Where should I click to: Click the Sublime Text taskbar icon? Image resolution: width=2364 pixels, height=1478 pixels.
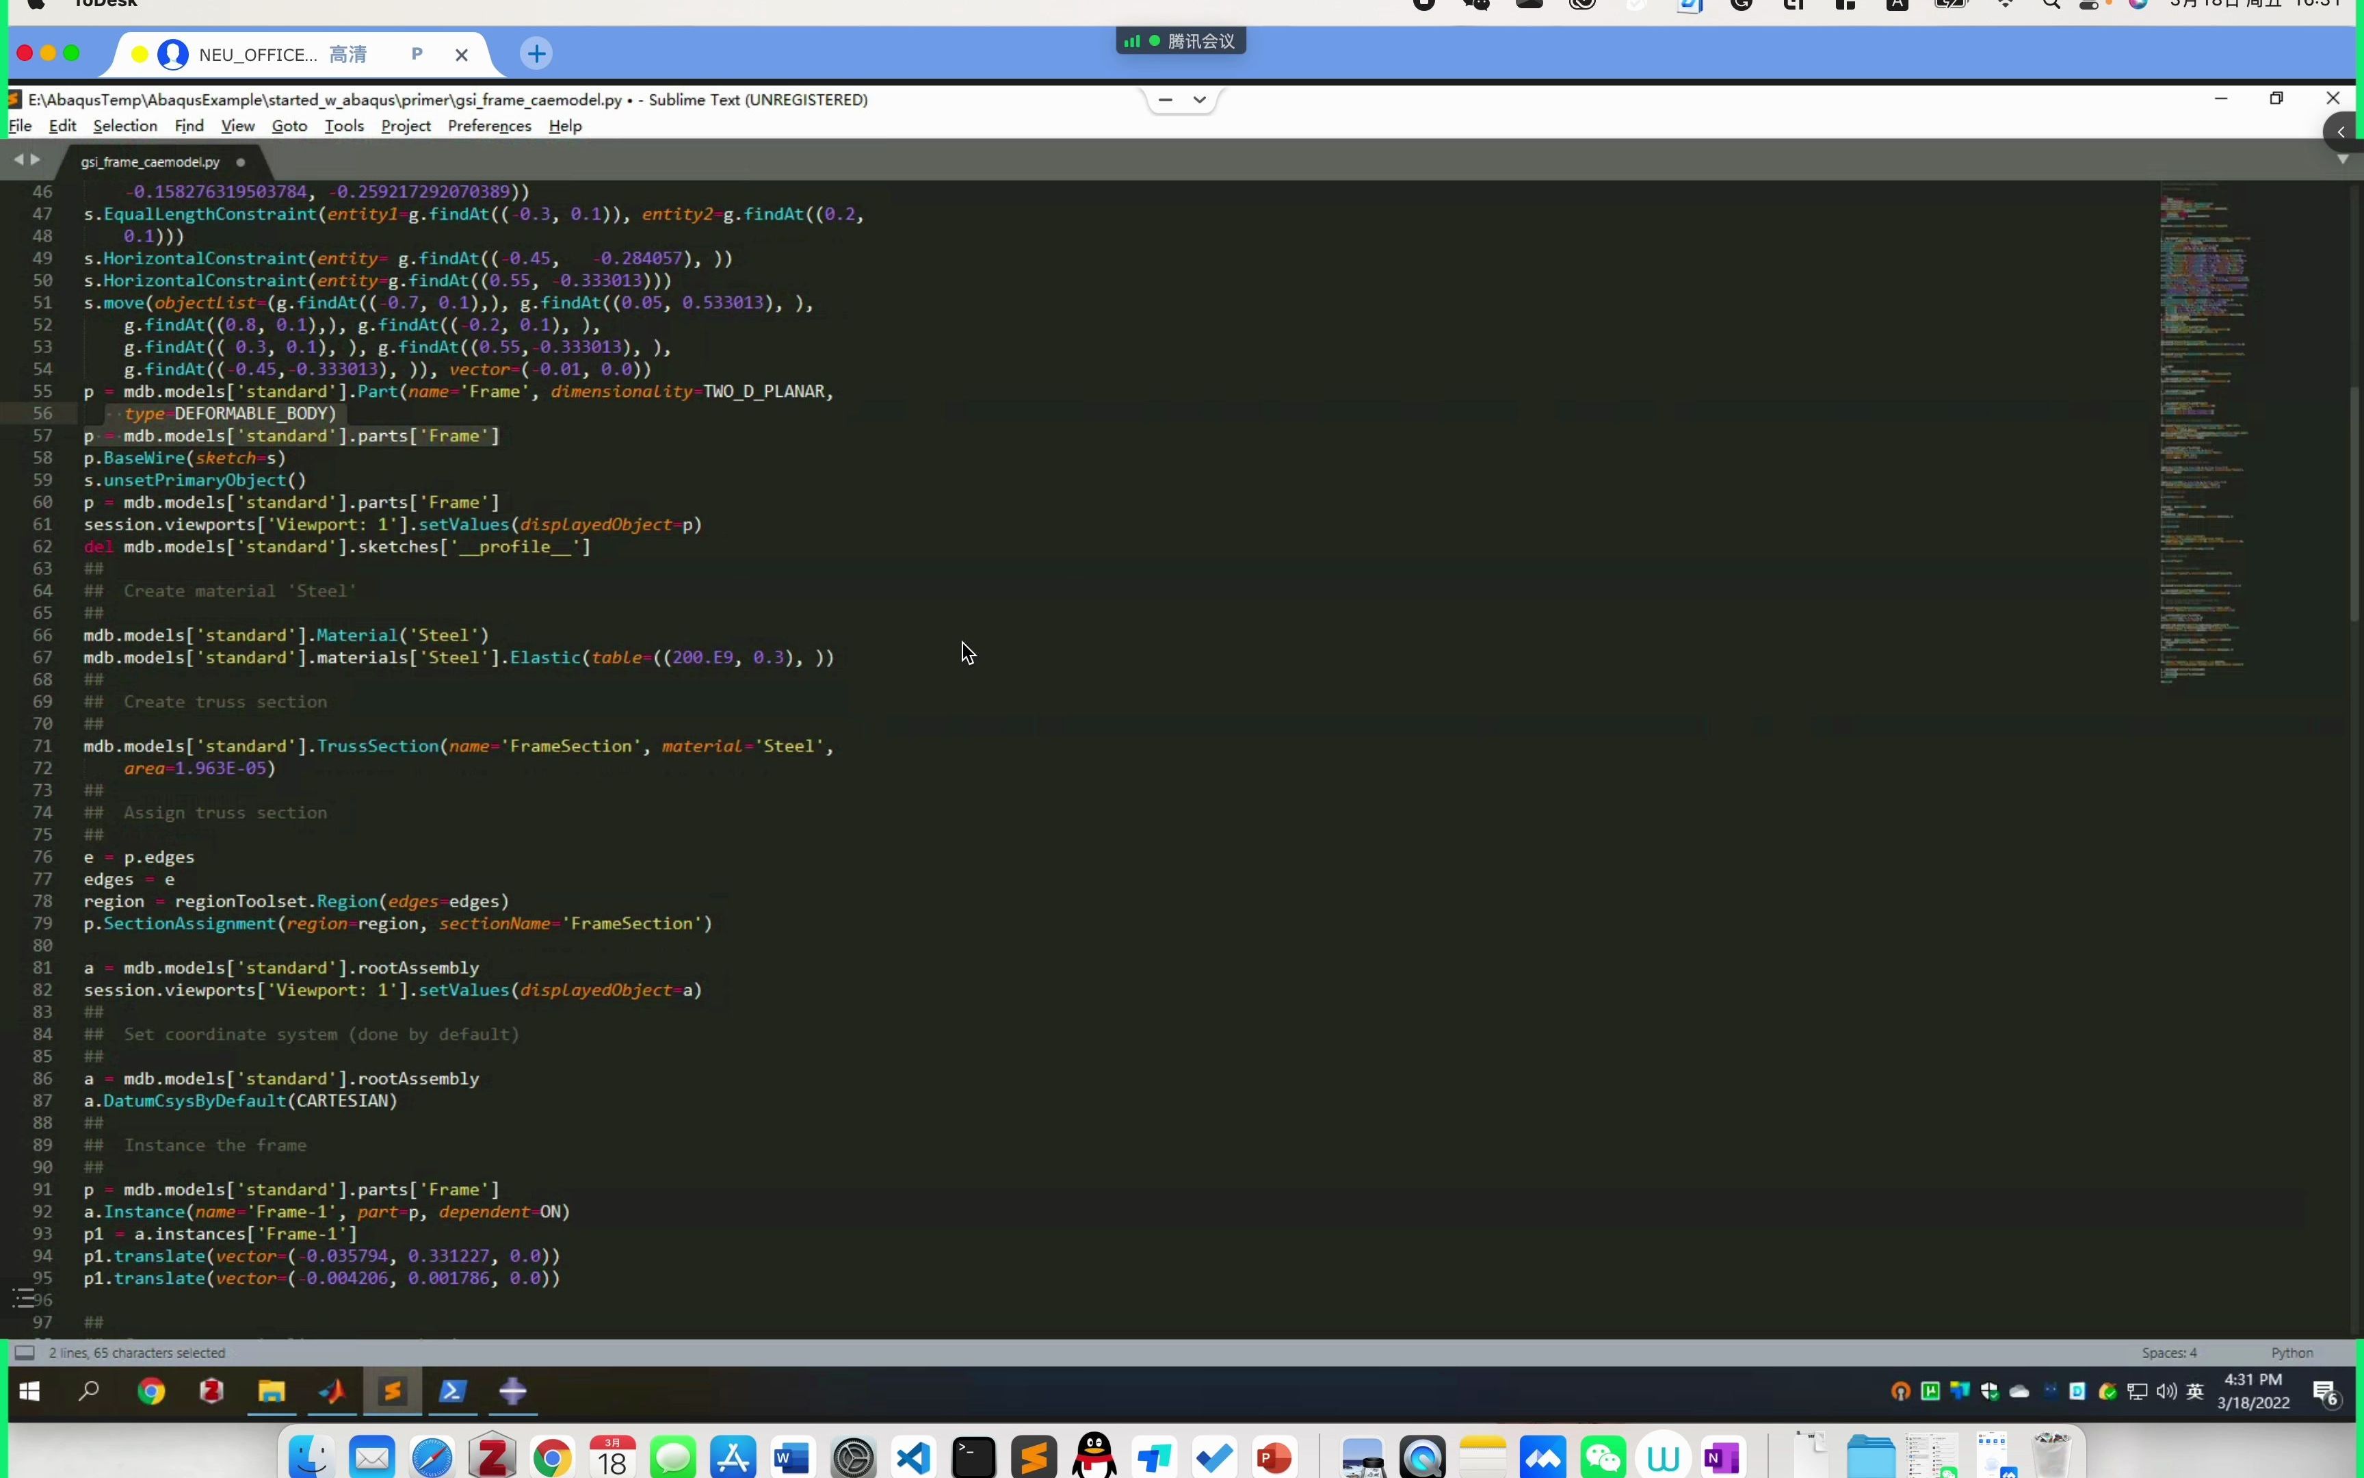pos(393,1391)
